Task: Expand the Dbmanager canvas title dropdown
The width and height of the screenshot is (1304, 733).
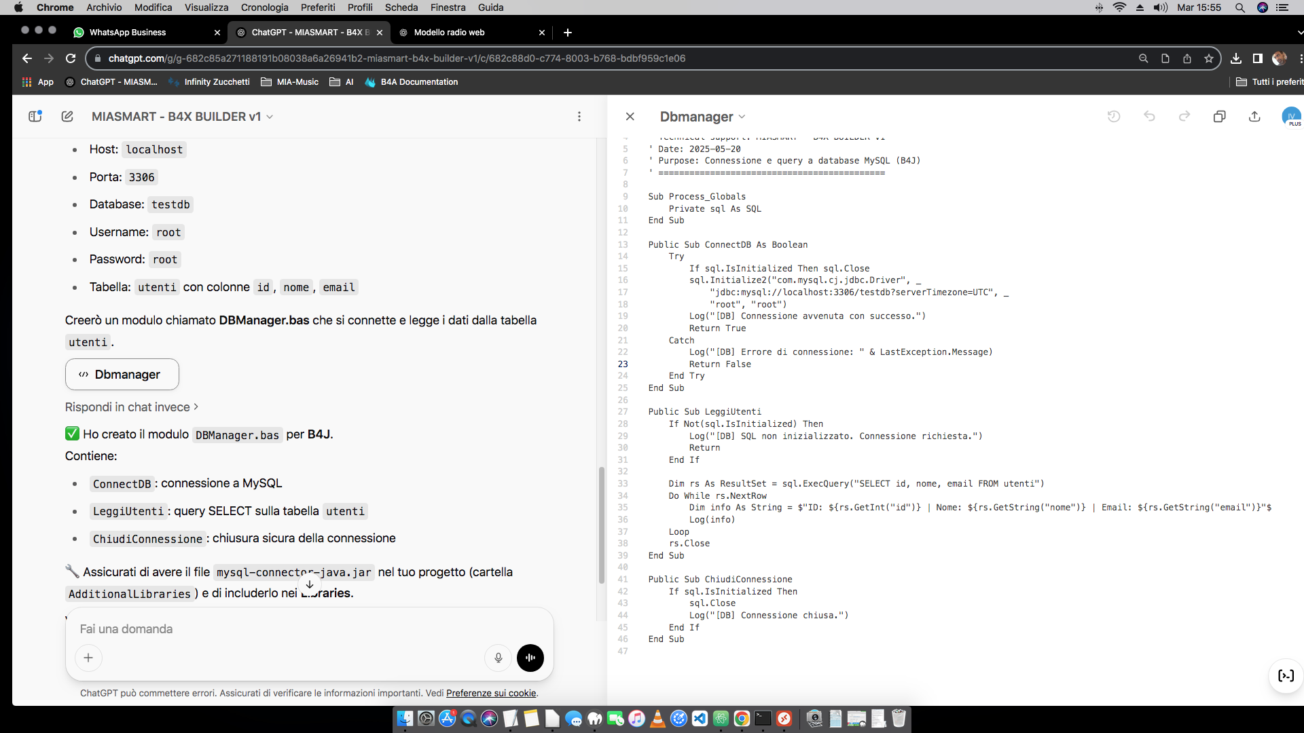Action: 702,117
